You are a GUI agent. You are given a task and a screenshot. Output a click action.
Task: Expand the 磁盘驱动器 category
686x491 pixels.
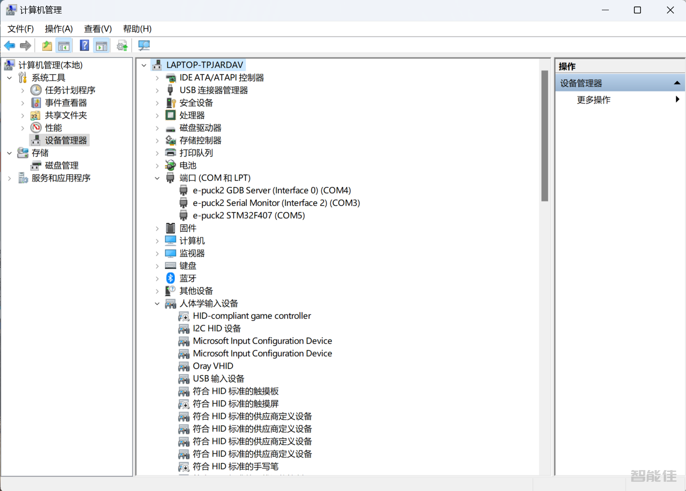click(157, 128)
